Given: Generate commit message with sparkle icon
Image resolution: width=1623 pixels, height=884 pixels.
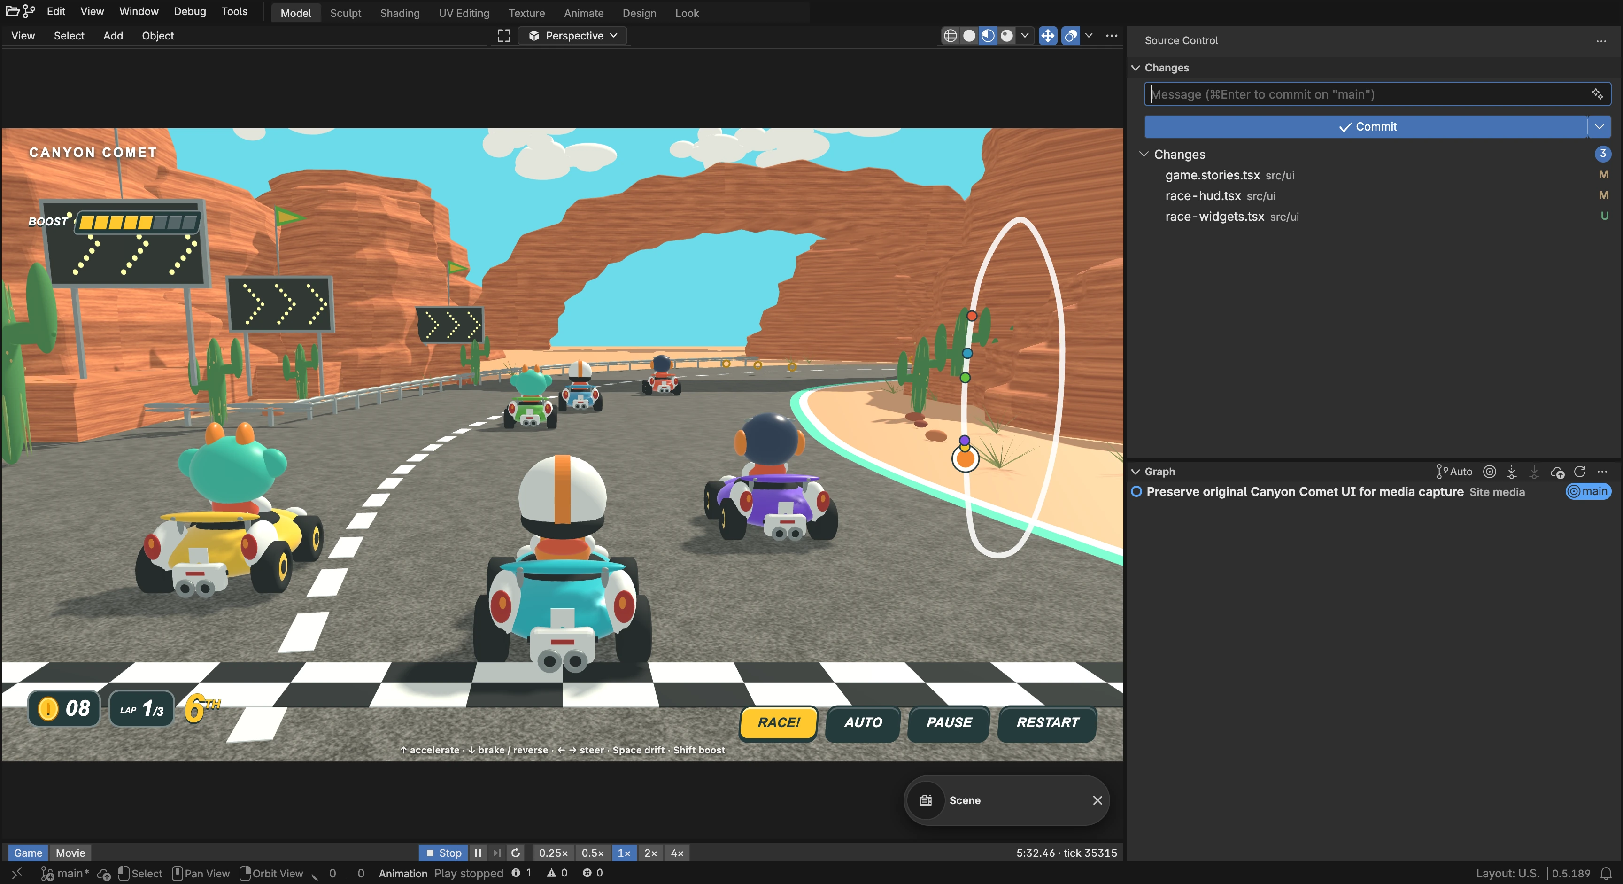Looking at the screenshot, I should [1598, 94].
